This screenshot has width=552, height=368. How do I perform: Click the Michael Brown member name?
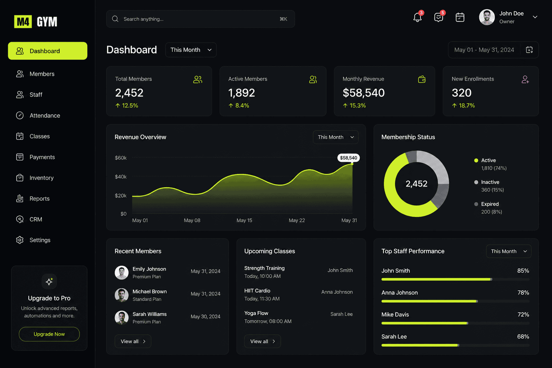coord(149,291)
